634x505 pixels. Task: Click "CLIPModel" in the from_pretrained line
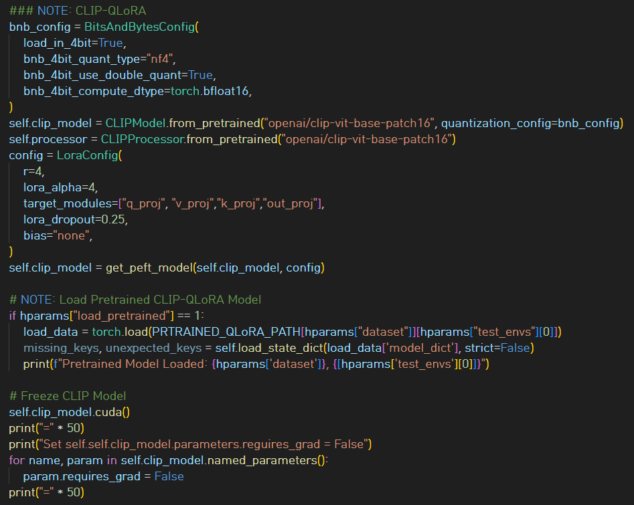point(135,123)
